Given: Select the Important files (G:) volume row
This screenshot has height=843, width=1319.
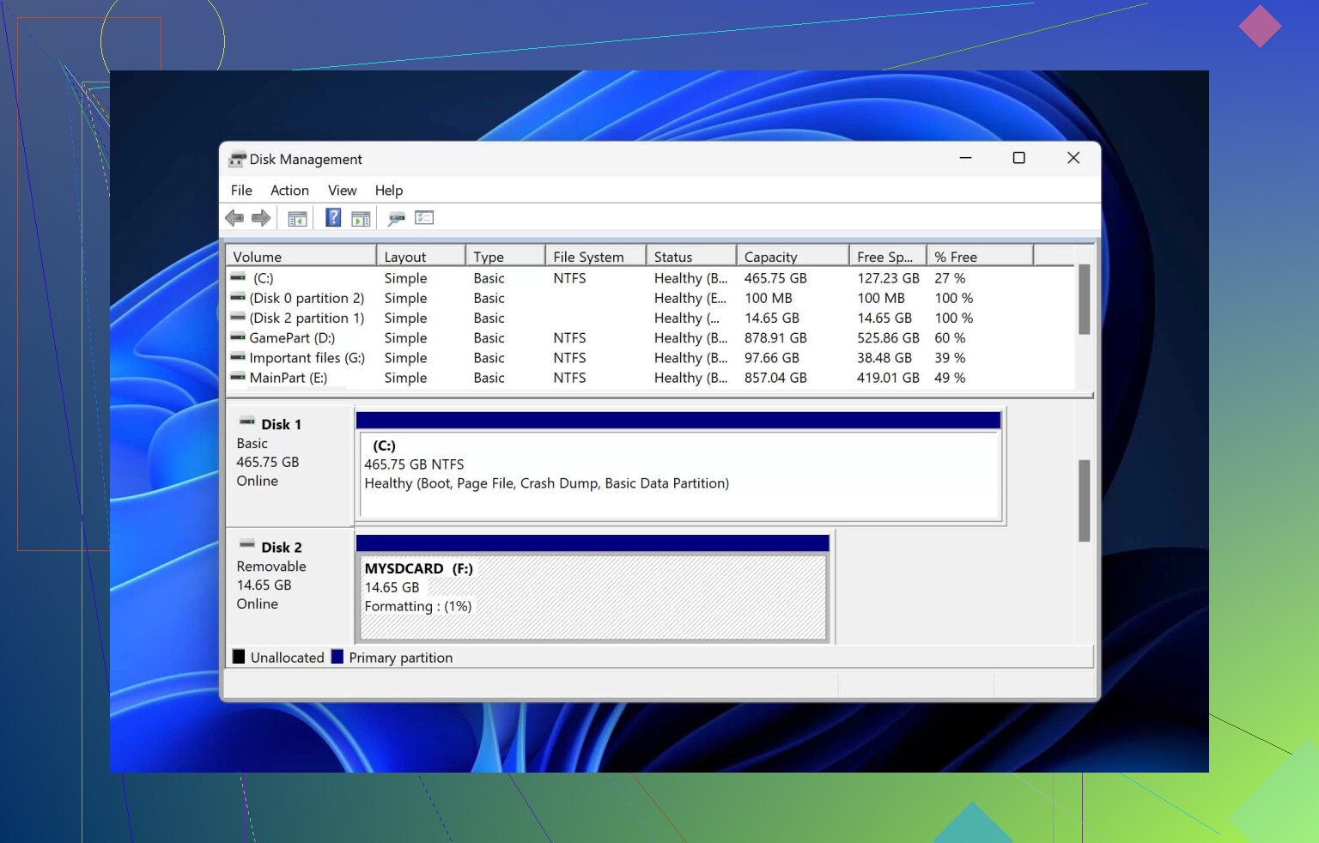Looking at the screenshot, I should coord(307,358).
